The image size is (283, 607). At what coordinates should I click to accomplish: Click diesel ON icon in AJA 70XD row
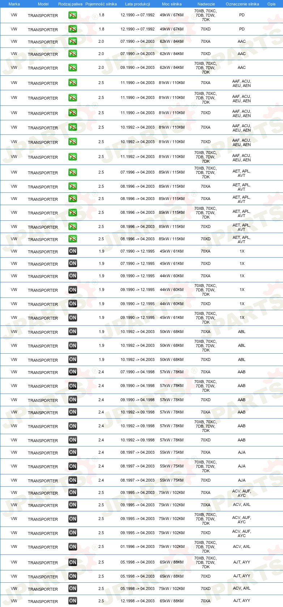[73, 480]
